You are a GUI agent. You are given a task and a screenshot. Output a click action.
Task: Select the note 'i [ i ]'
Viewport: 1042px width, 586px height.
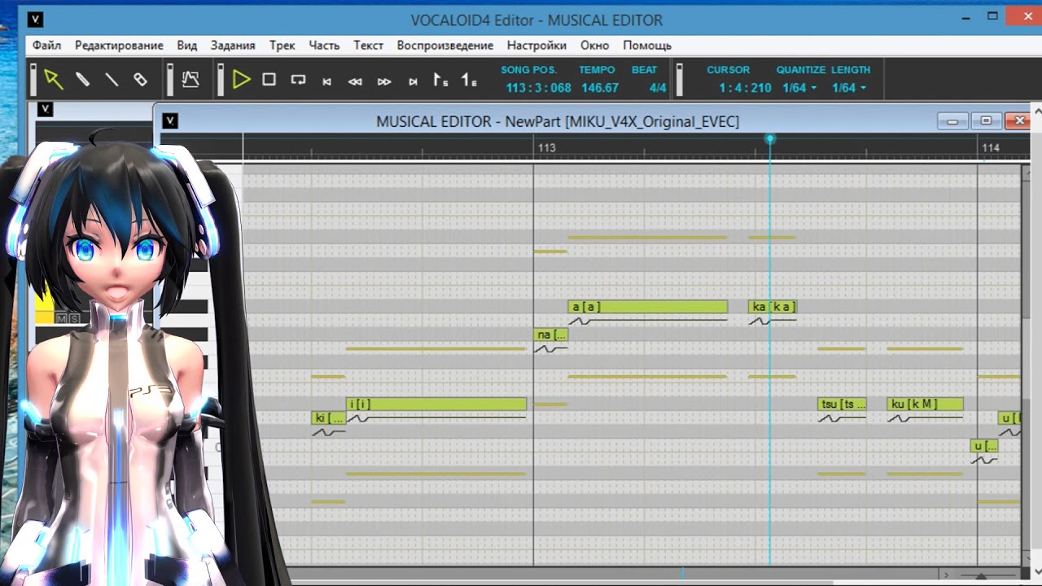point(436,404)
